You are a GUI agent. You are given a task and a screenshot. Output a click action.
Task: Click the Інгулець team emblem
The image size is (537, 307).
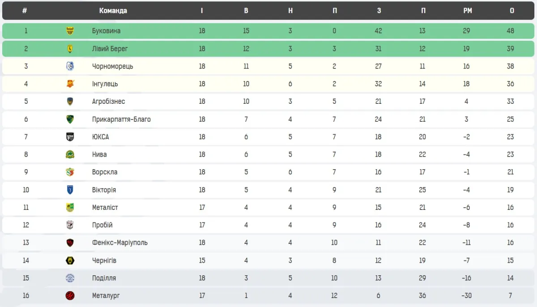pos(70,84)
